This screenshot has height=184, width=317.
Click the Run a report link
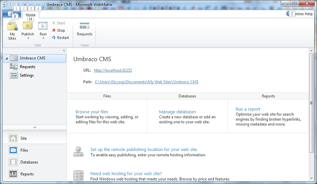pos(248,109)
